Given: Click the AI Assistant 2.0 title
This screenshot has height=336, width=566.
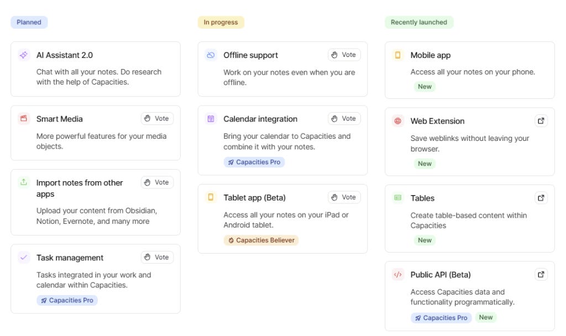Looking at the screenshot, I should (x=65, y=55).
